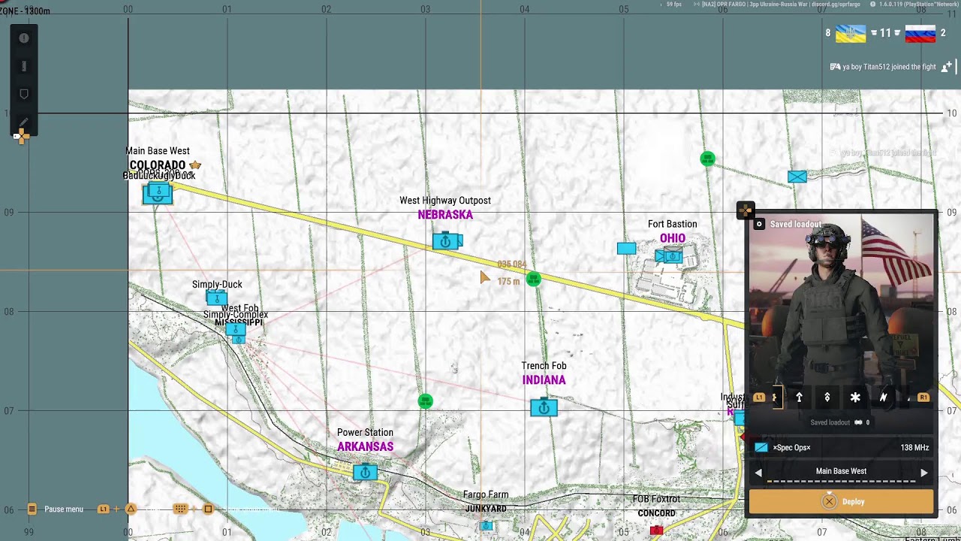This screenshot has height=541, width=961.
Task: Click the green marker on the highway
Action: (x=534, y=280)
